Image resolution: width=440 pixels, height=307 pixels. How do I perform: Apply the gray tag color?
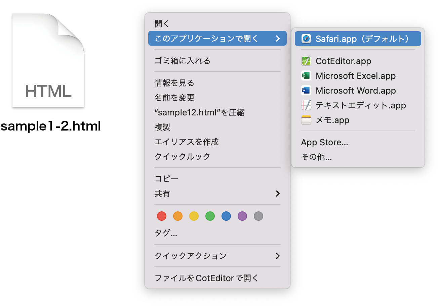(x=258, y=216)
